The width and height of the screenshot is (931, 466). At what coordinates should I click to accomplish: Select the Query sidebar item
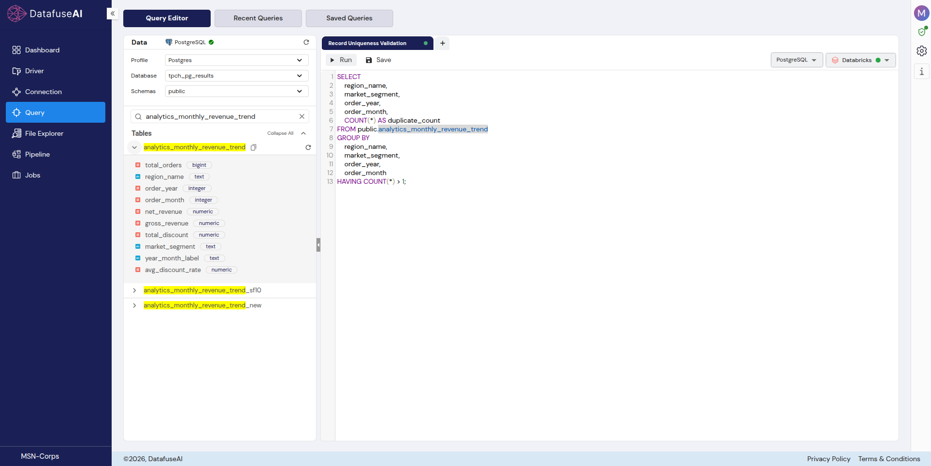(55, 112)
